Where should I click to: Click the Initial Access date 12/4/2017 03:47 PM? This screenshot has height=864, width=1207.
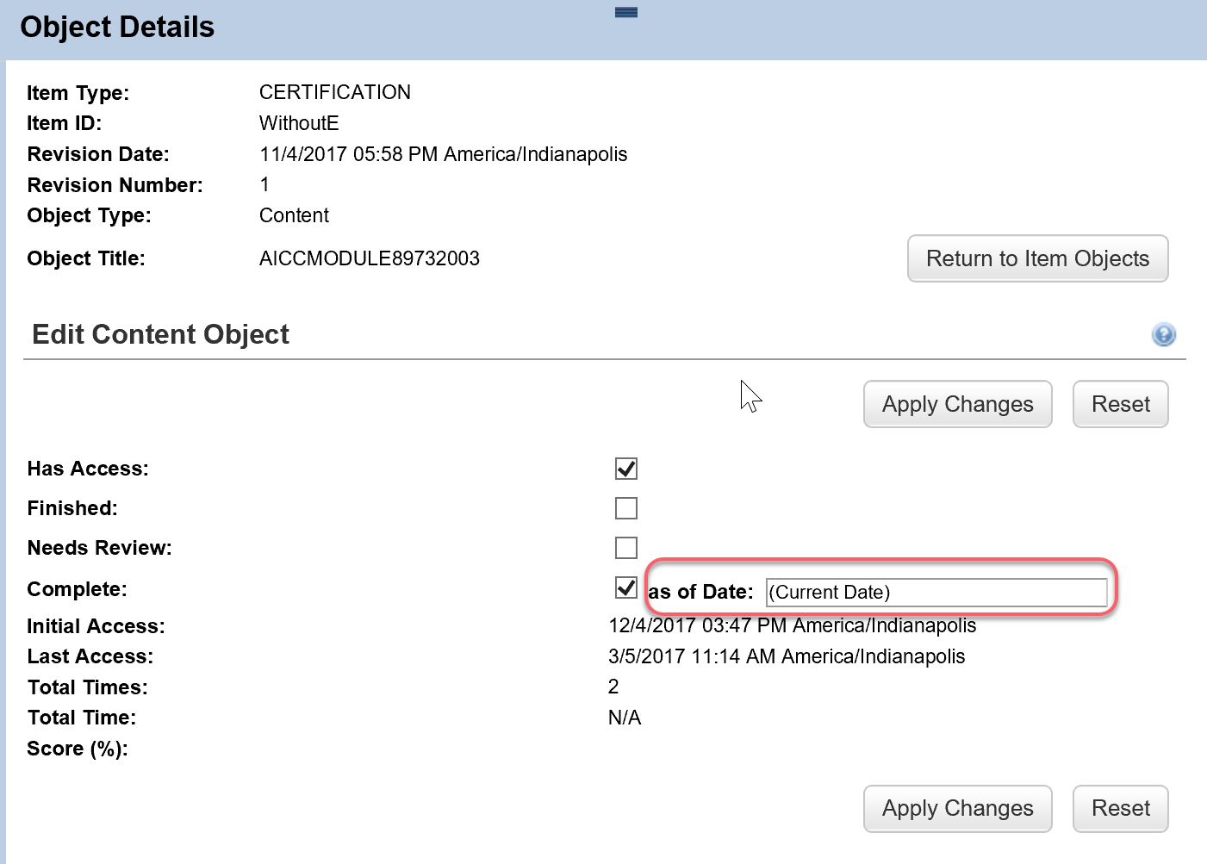(698, 625)
